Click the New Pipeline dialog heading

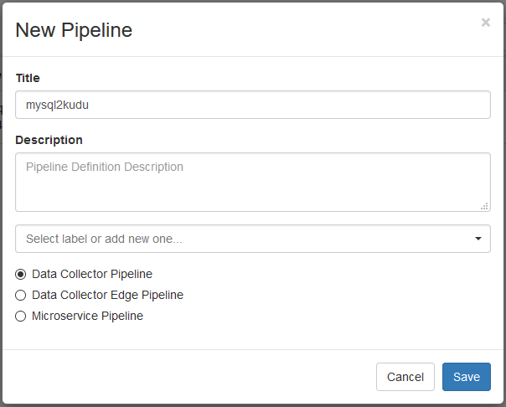74,30
